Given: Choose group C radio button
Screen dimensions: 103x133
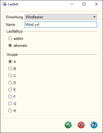Looking at the screenshot, I should 10,76.
